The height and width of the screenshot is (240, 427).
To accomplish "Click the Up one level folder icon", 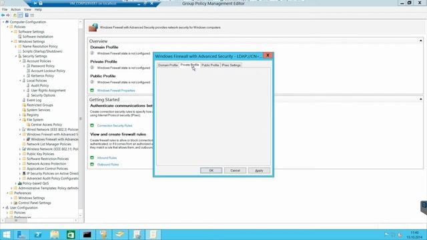I will tap(15, 15).
